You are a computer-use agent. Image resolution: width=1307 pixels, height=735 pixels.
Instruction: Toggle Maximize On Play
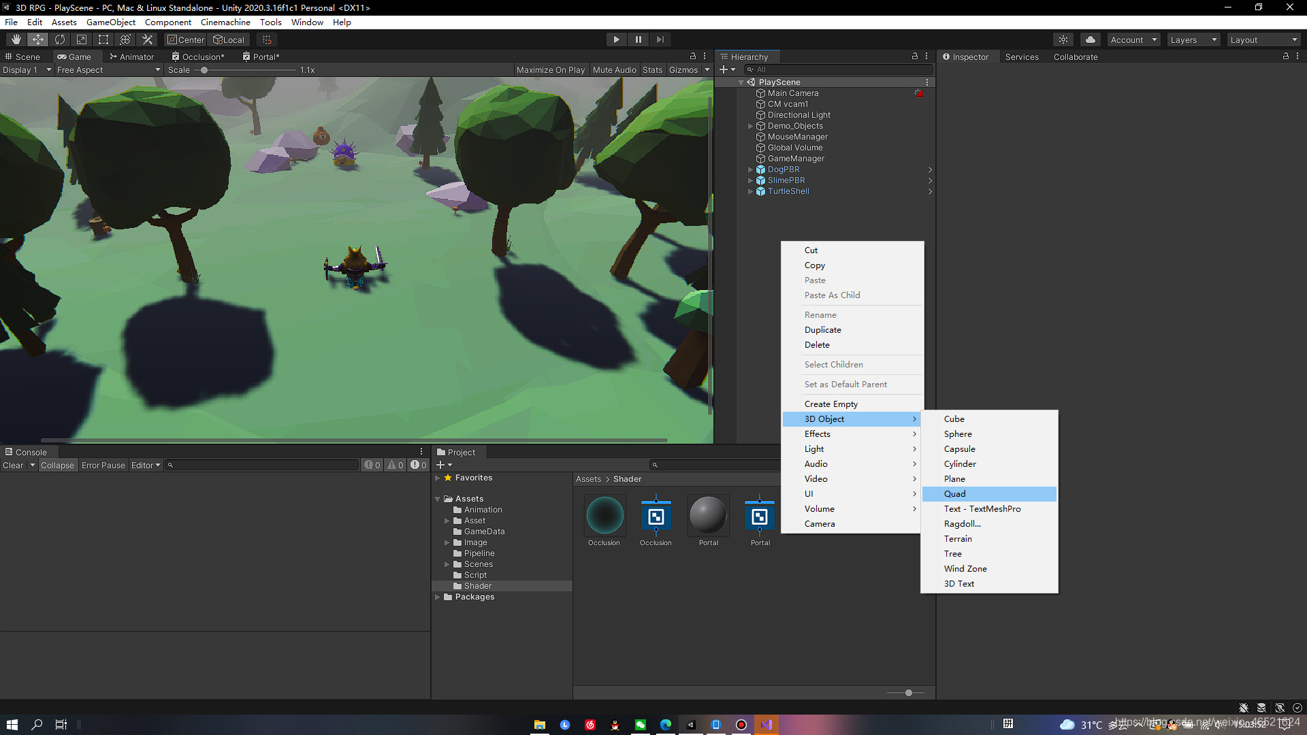tap(550, 70)
